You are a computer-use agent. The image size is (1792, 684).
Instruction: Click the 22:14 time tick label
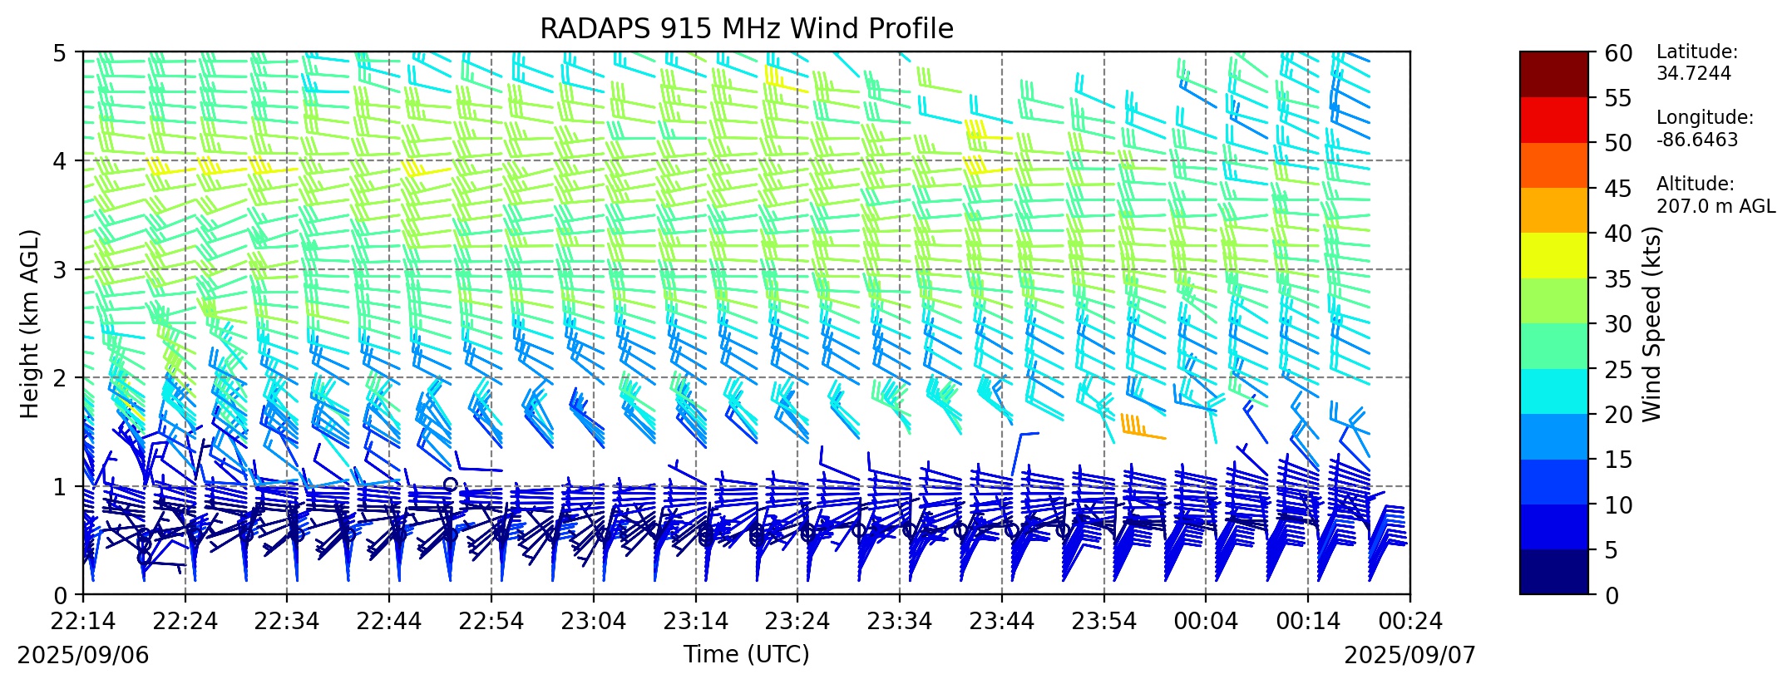[x=83, y=621]
